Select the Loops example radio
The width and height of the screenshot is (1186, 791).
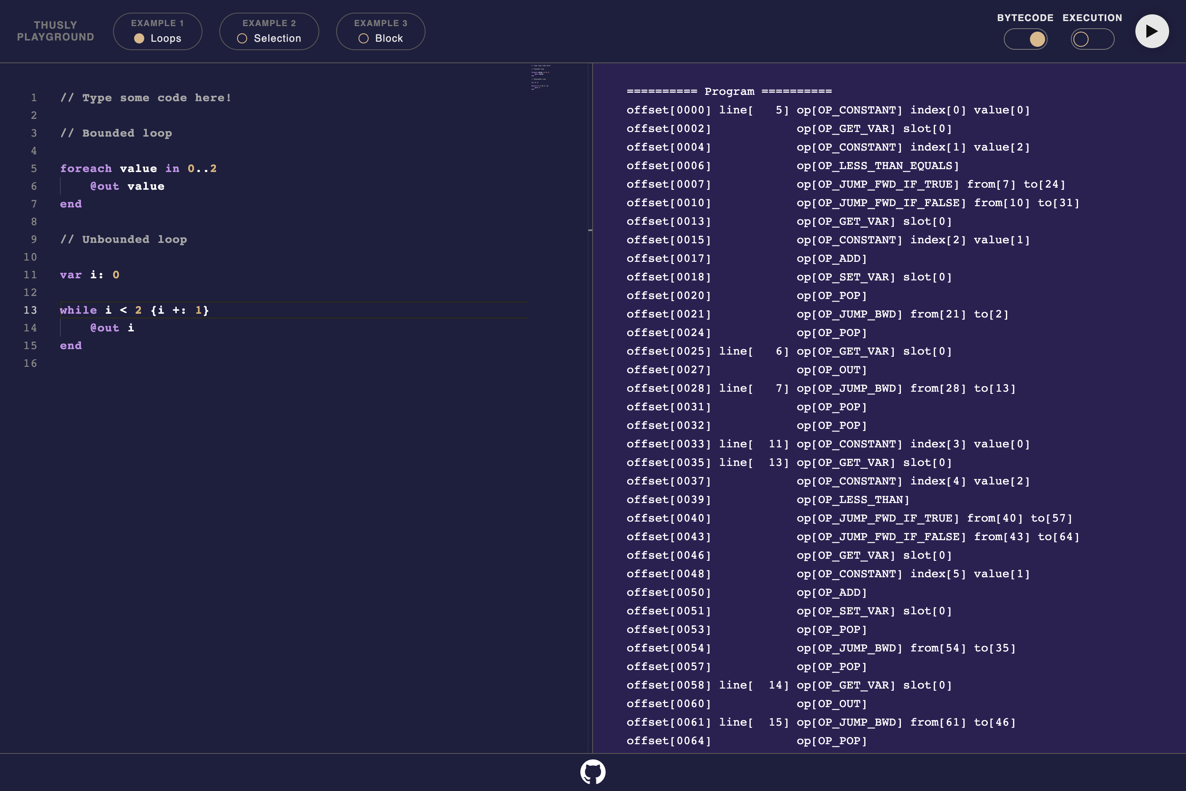click(x=140, y=38)
